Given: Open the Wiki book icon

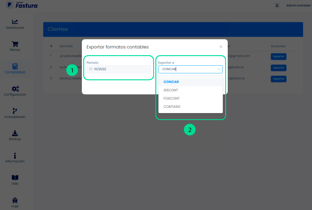Looking at the screenshot, I should click(x=15, y=178).
